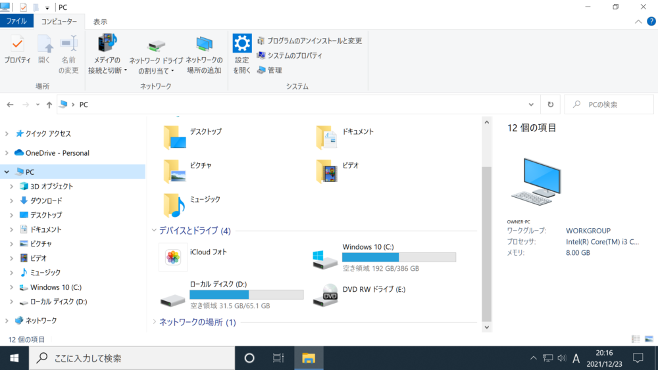Screen dimensions: 658x370
Task: Select the ミュージック folder icon in main pane
Action: pyautogui.click(x=174, y=205)
